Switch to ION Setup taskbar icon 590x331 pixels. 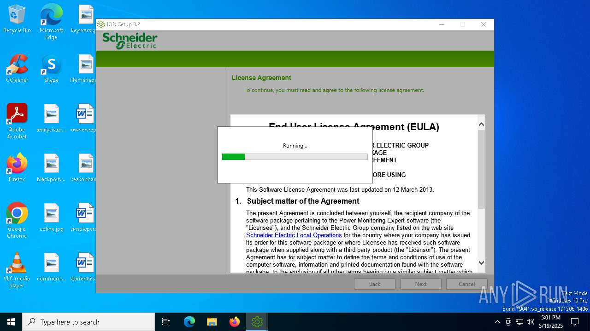click(x=257, y=322)
